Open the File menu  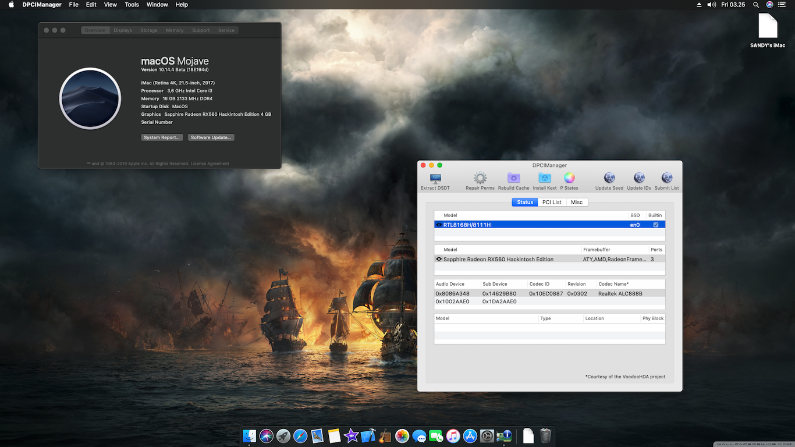(x=73, y=5)
